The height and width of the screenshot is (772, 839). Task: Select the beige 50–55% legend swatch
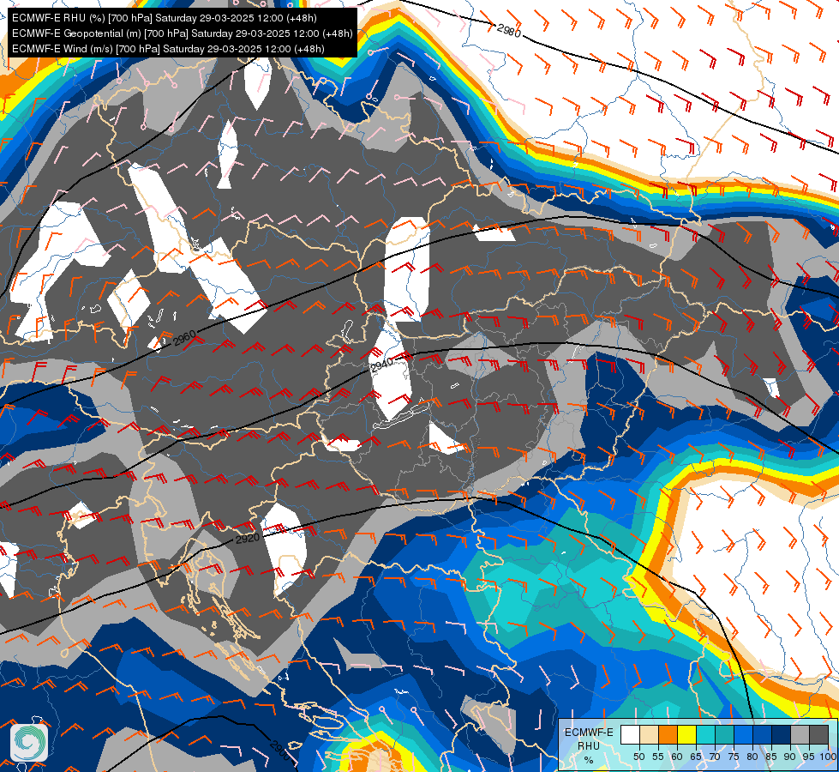point(650,734)
